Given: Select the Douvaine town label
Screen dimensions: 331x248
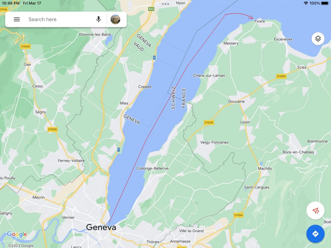Looking at the screenshot, I should coord(236,101).
